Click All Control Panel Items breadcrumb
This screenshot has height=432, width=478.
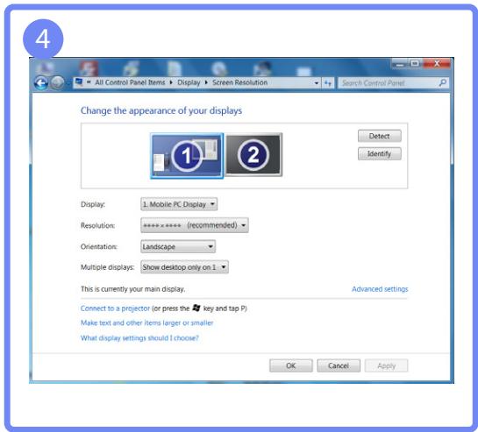130,82
